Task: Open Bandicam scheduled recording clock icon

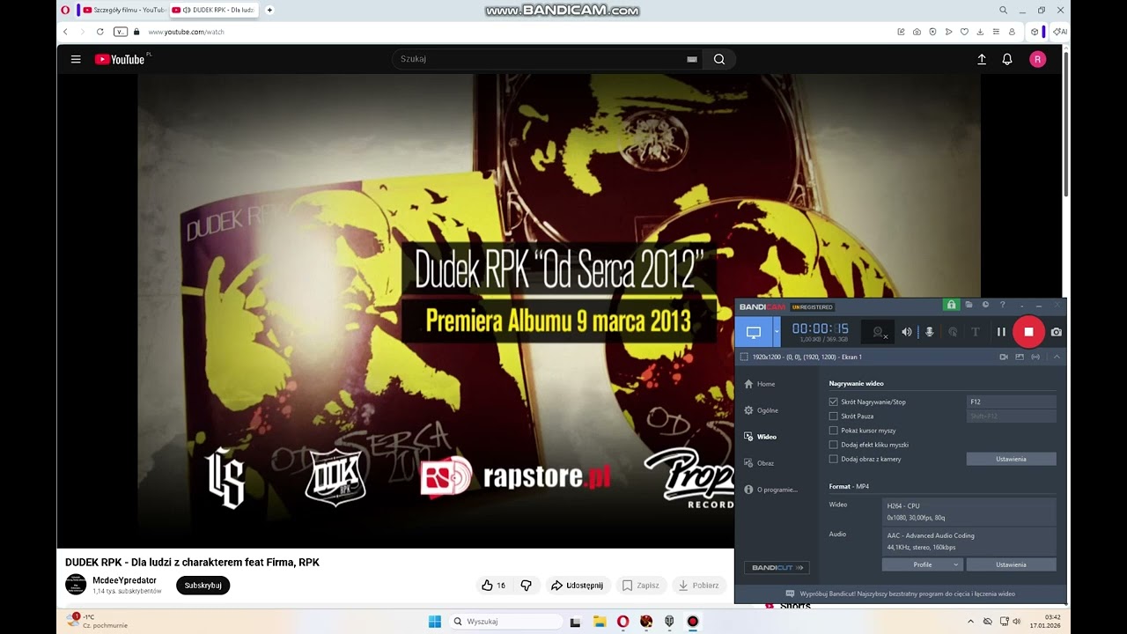Action: pyautogui.click(x=985, y=305)
